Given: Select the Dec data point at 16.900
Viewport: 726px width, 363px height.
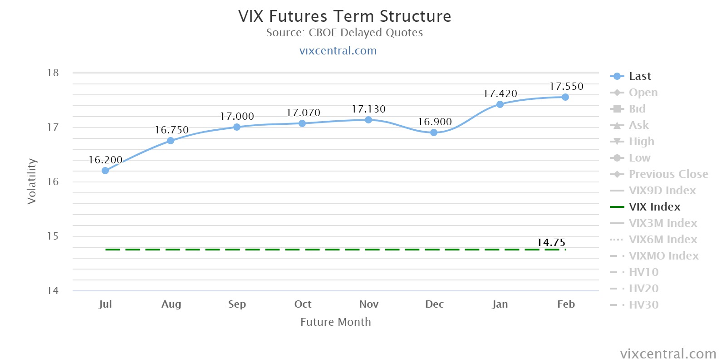Looking at the screenshot, I should click(x=434, y=132).
